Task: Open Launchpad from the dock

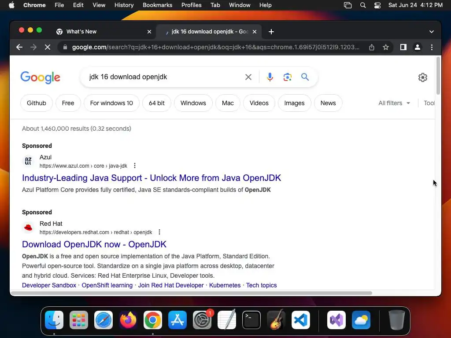Action: click(x=79, y=320)
